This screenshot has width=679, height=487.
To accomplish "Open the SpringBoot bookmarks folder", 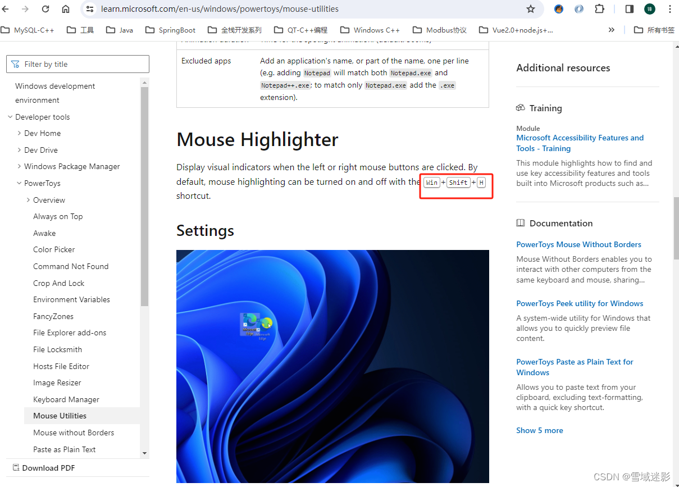I will pyautogui.click(x=170, y=30).
